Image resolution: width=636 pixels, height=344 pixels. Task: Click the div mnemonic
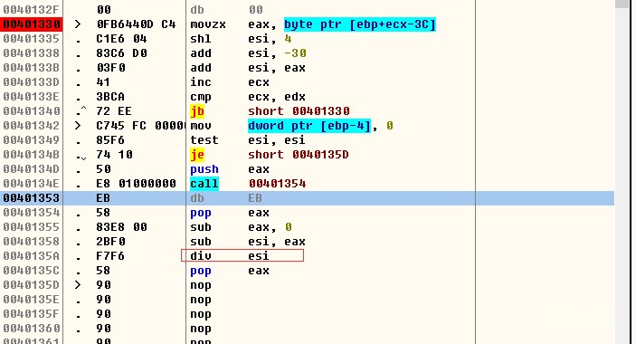pyautogui.click(x=201, y=256)
